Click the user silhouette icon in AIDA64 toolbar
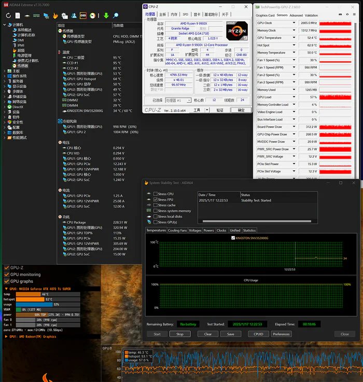The width and height of the screenshot is (363, 382). click(74, 16)
